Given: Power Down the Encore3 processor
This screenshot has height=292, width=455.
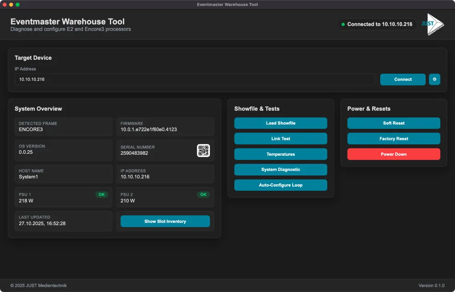Looking at the screenshot, I should [x=394, y=154].
